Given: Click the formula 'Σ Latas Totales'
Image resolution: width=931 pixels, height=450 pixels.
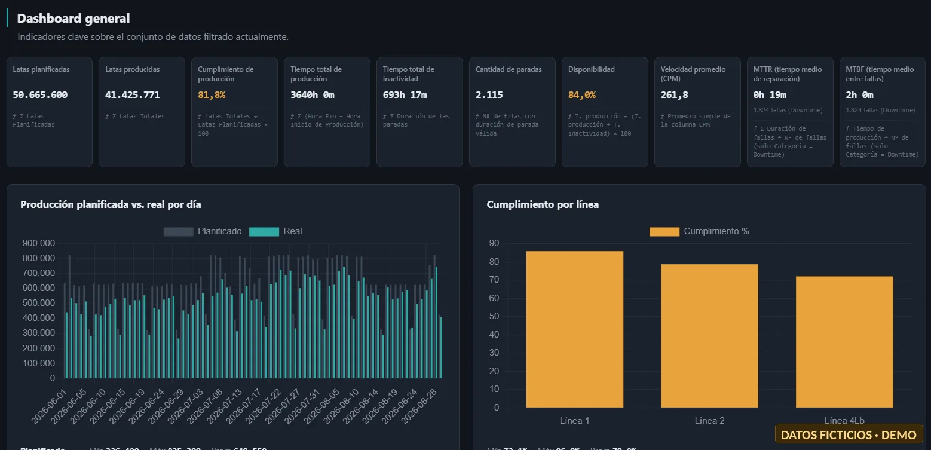Looking at the screenshot, I should click(x=135, y=116).
